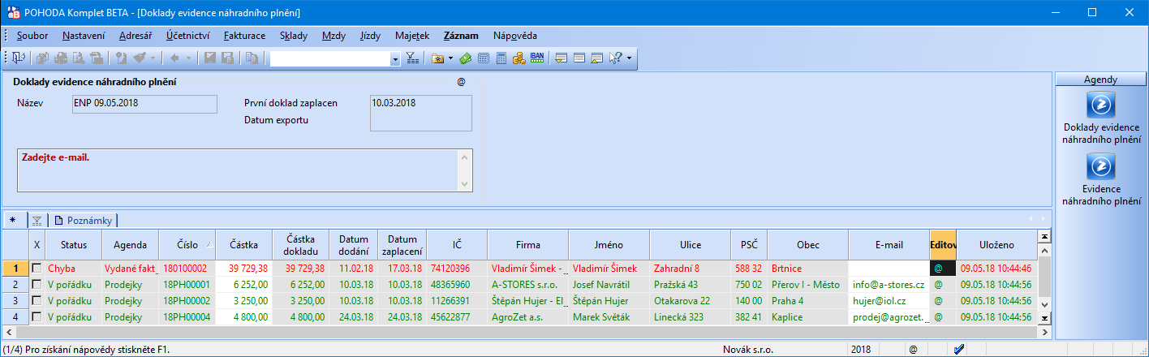Expand the dropdown arrow next to help pointer

[x=628, y=58]
